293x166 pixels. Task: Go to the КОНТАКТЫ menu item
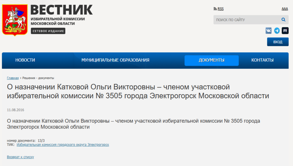(262, 60)
